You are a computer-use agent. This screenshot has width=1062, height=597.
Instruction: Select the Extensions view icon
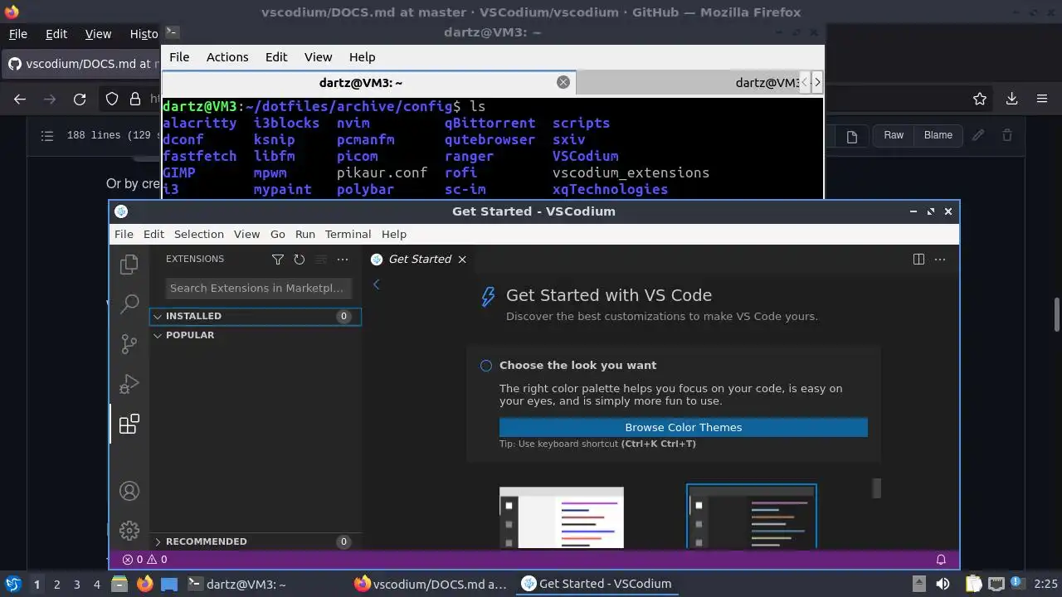(x=129, y=424)
